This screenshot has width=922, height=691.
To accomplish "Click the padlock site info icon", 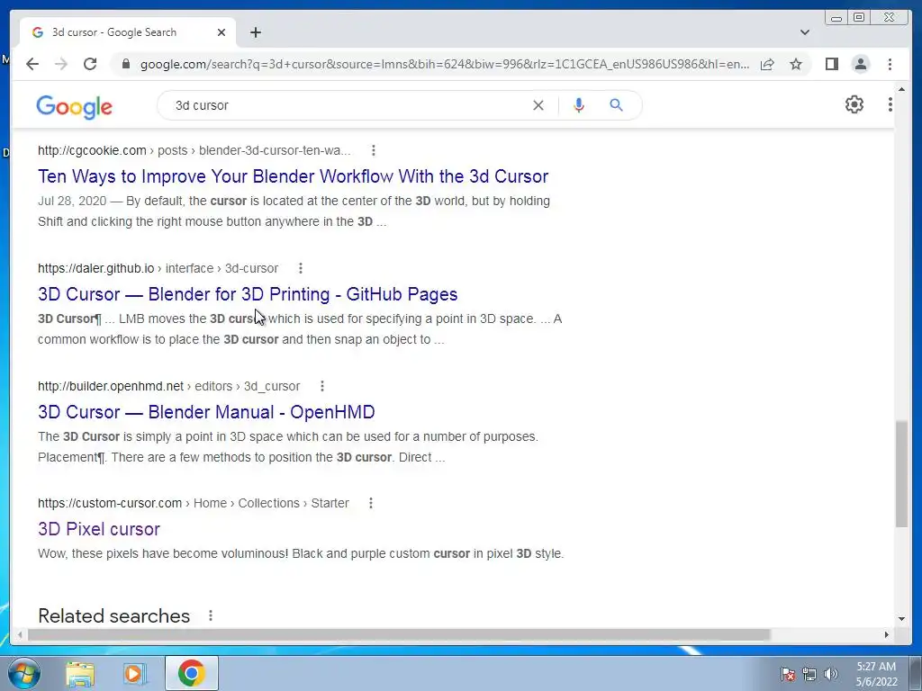I will (125, 64).
